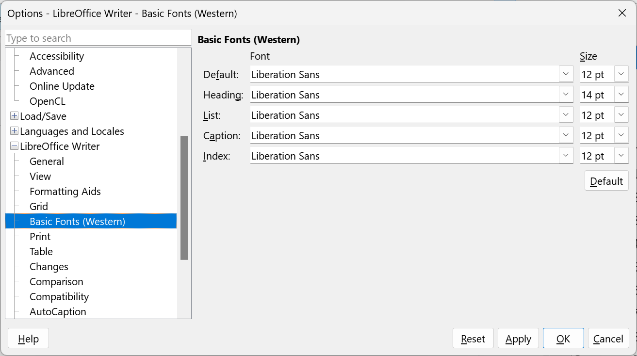Click the Help button
This screenshot has width=637, height=356.
tap(28, 339)
